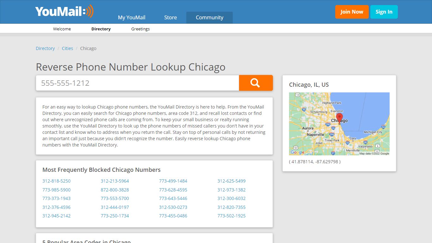432x243 pixels.
Task: Click the Most Frequently Blocked Chicago Numbers heading
Action: 102,170
